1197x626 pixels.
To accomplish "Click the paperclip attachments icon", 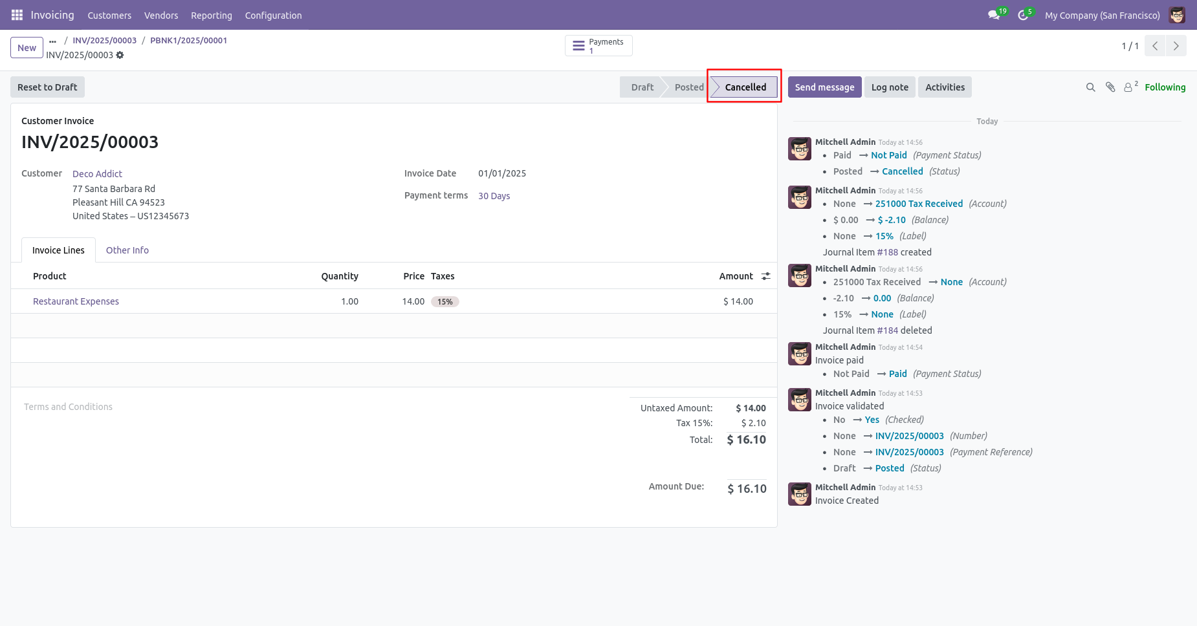I will pyautogui.click(x=1110, y=87).
